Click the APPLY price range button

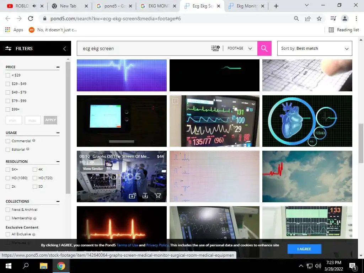(x=50, y=120)
